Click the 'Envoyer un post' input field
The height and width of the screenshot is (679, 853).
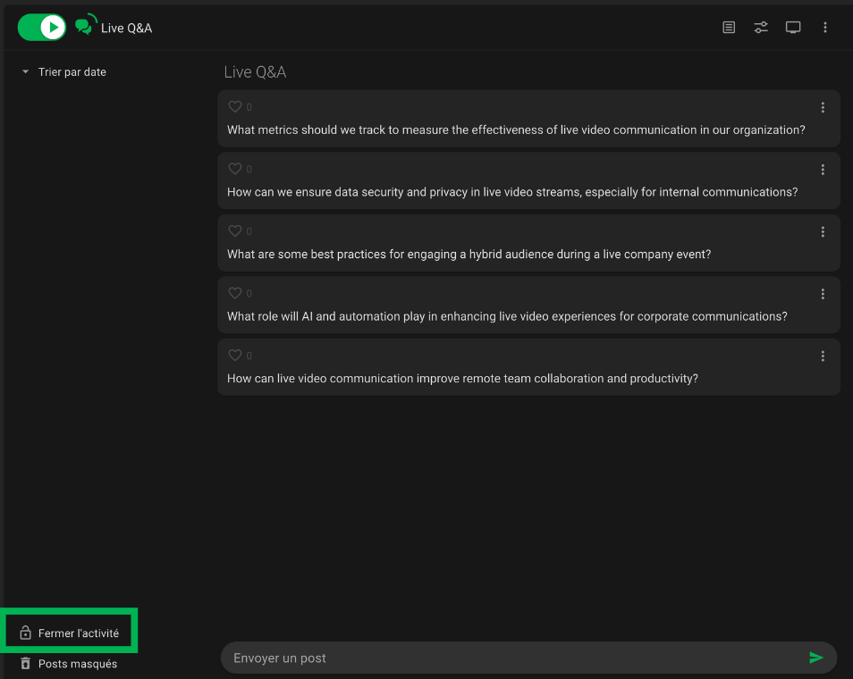tap(510, 658)
